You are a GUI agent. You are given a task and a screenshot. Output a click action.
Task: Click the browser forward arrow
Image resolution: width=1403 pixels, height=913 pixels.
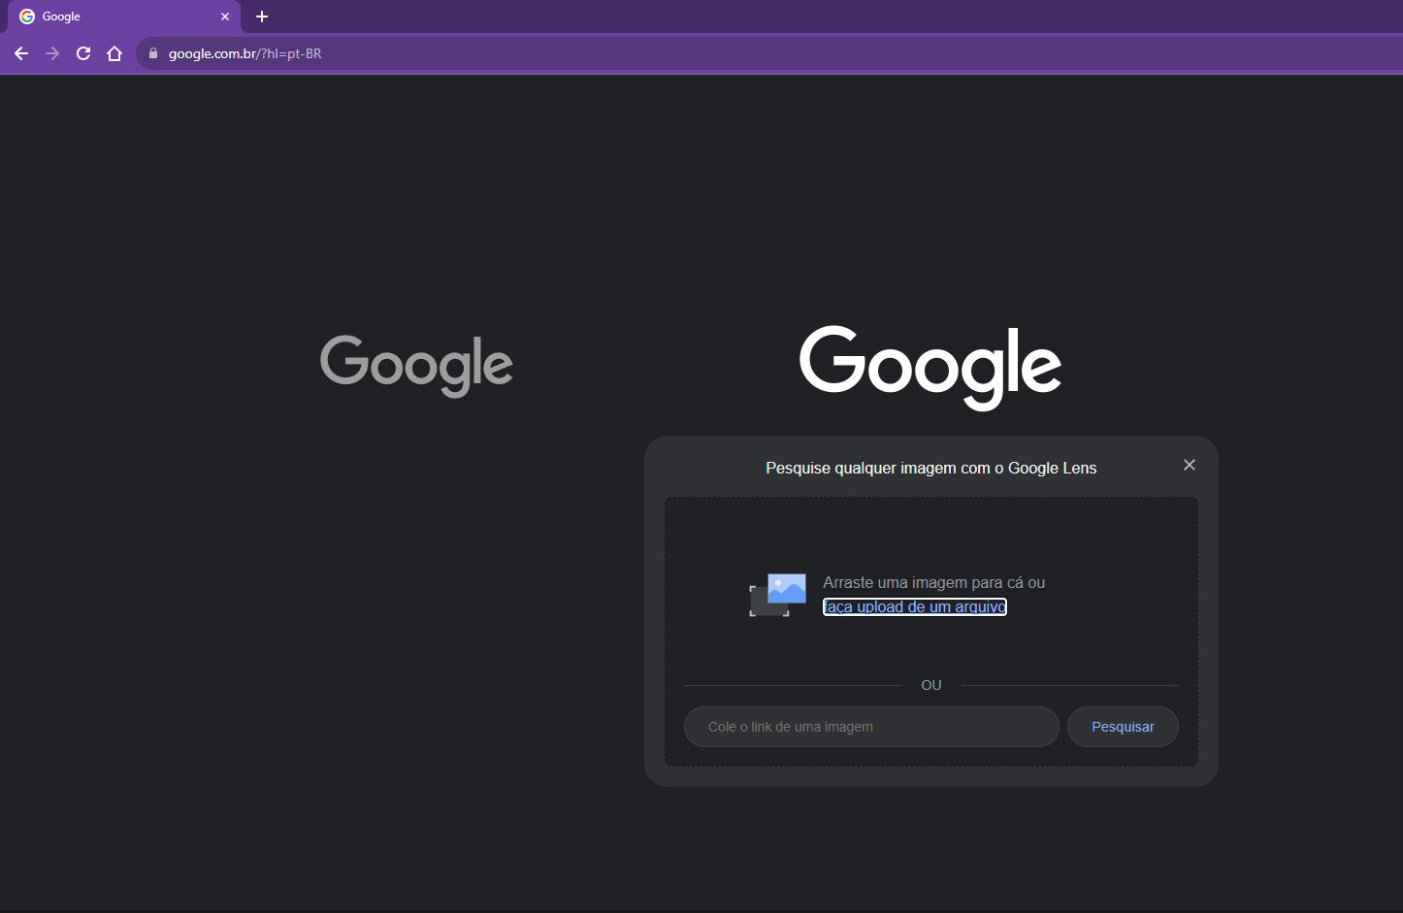click(x=52, y=53)
